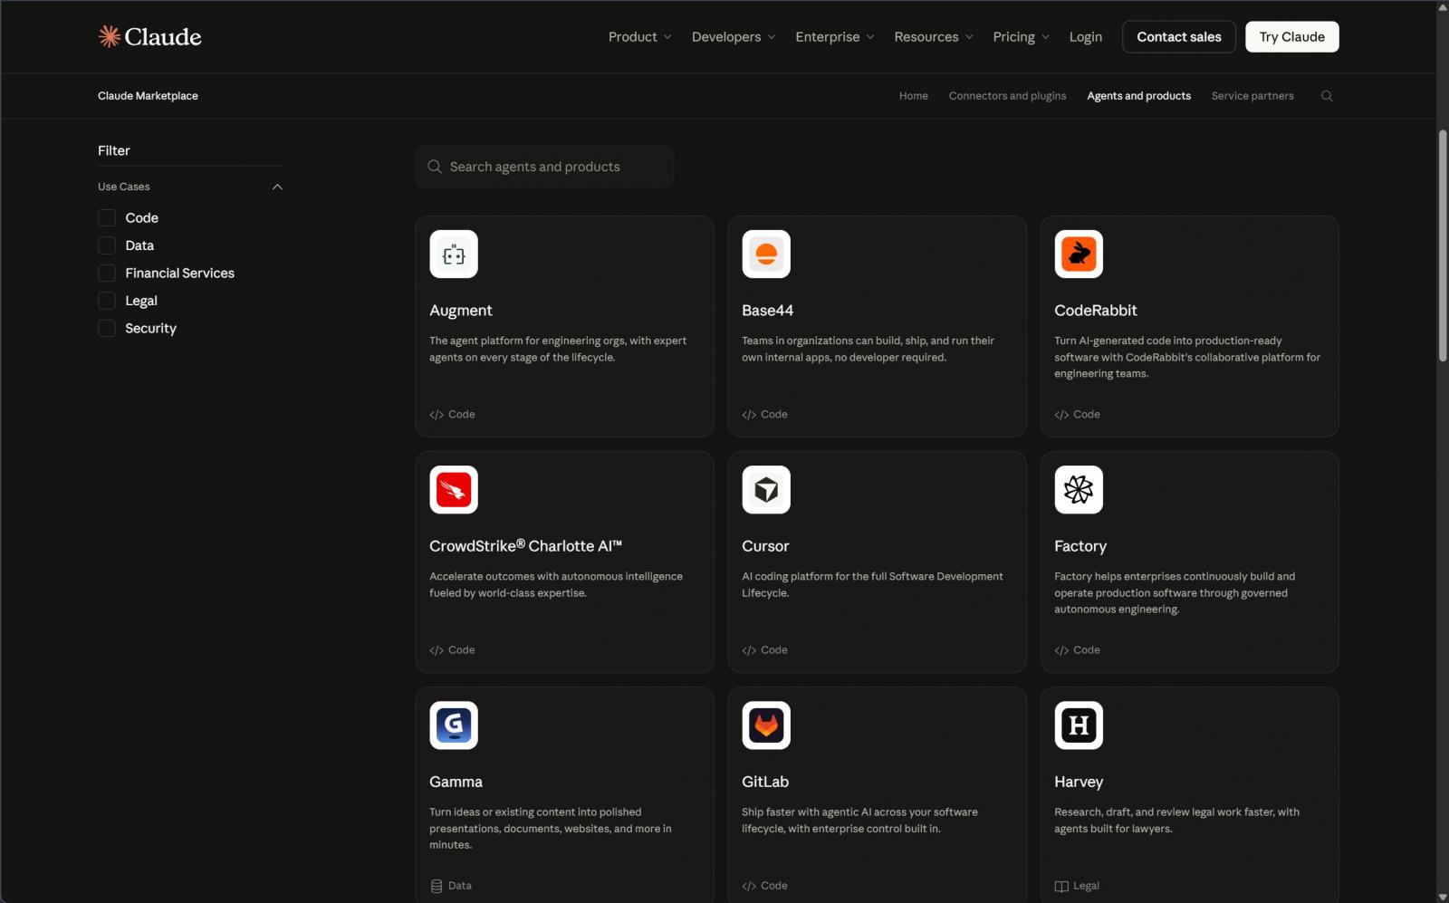Click the data stack icon on Gamma card
Screen dimensions: 1449x903
[437, 886]
